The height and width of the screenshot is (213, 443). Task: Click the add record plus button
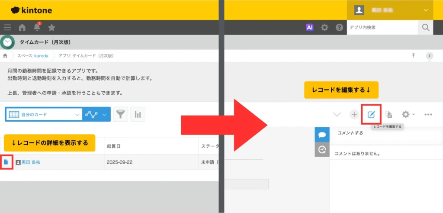pos(354,115)
